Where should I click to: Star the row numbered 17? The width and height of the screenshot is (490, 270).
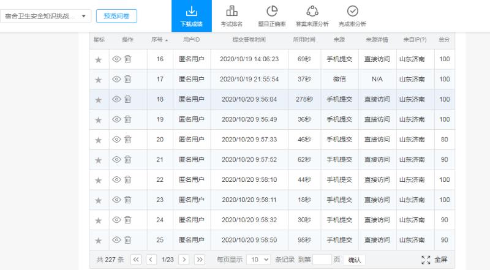click(99, 80)
